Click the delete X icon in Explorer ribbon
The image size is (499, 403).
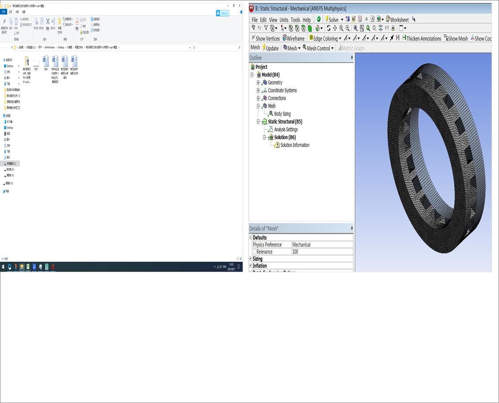tap(48, 21)
